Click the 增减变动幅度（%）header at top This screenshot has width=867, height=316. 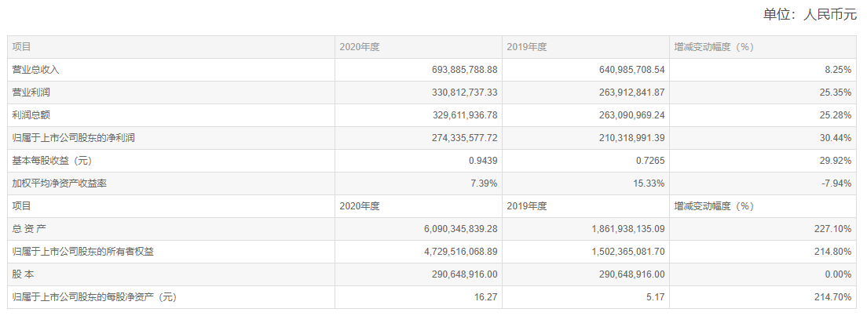coord(714,47)
